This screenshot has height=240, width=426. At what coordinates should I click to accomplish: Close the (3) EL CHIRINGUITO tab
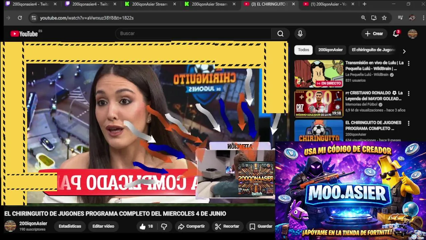pos(293,4)
